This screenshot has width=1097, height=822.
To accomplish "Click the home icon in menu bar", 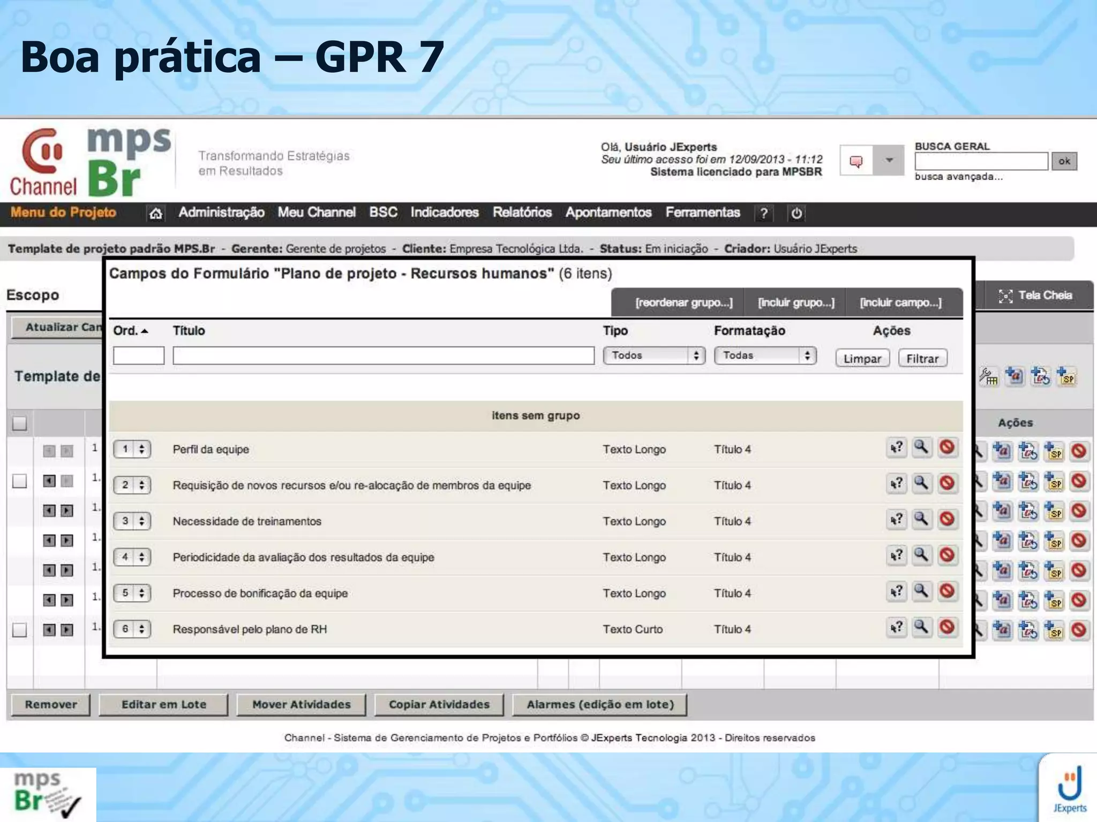I will pyautogui.click(x=155, y=214).
